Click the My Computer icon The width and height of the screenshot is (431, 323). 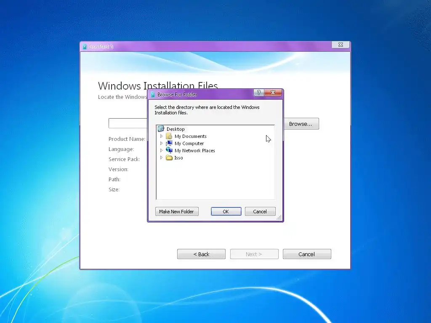(x=169, y=143)
